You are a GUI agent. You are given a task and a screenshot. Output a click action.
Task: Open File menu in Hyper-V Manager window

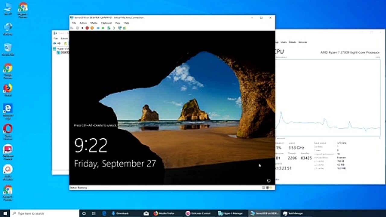pos(55,38)
